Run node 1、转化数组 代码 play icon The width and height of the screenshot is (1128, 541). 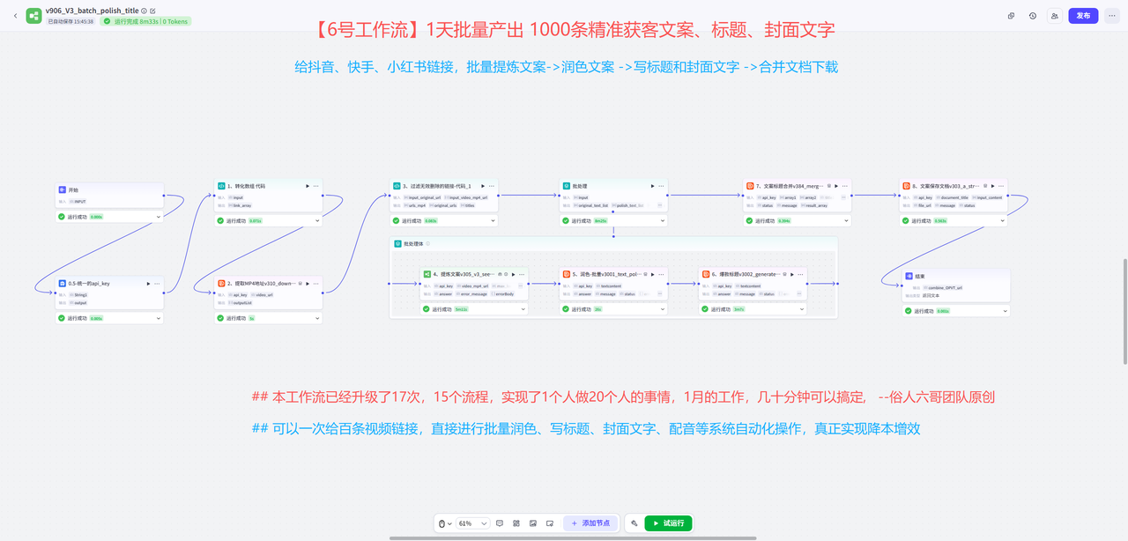[x=308, y=186]
